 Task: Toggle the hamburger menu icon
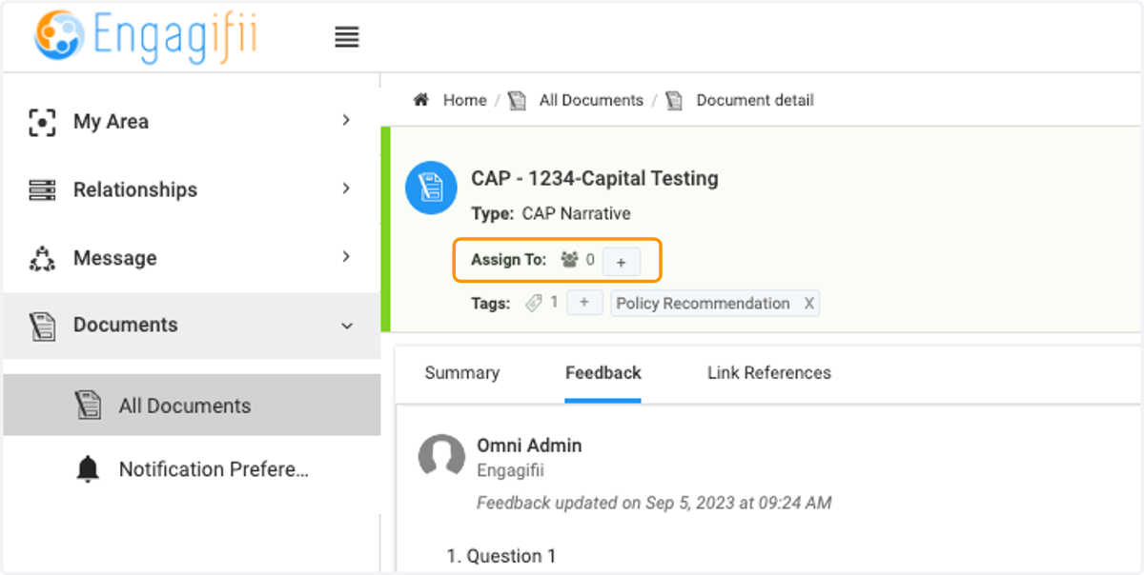coord(347,37)
